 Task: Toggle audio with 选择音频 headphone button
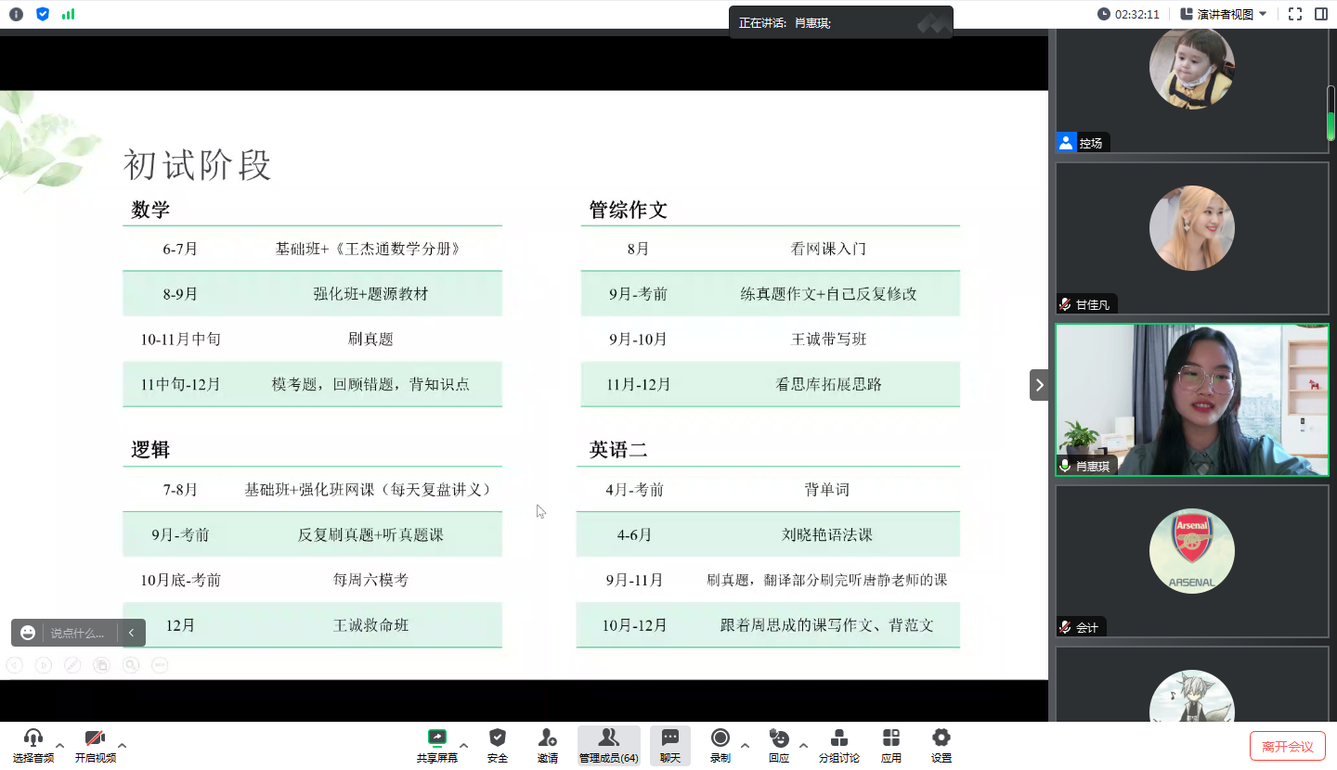[x=33, y=745]
